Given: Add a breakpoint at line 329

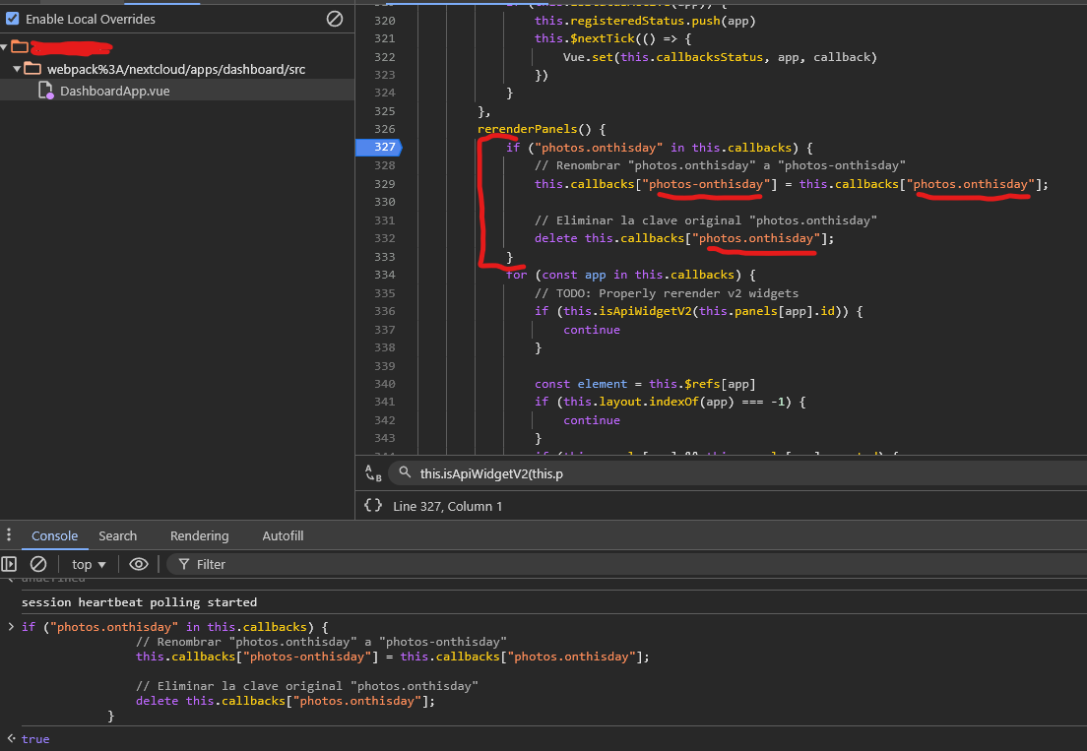Looking at the screenshot, I should (384, 184).
